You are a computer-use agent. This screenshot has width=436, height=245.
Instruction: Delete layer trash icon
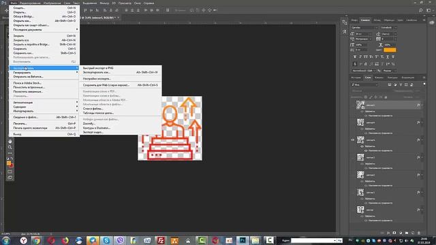[x=419, y=233]
